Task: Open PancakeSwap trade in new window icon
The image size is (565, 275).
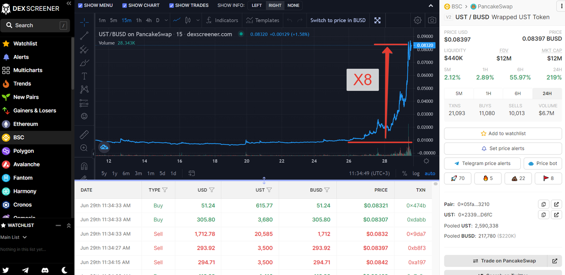Action: (555, 261)
